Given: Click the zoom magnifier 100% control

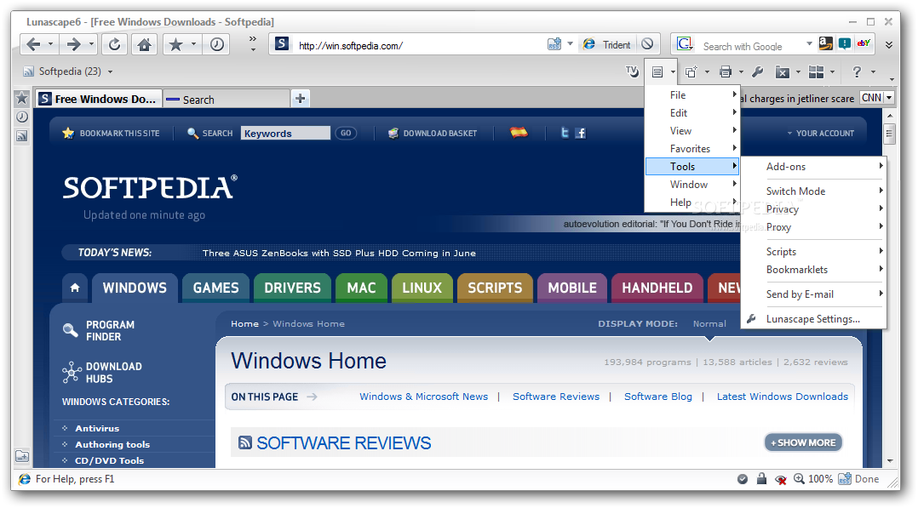Looking at the screenshot, I should 813,479.
